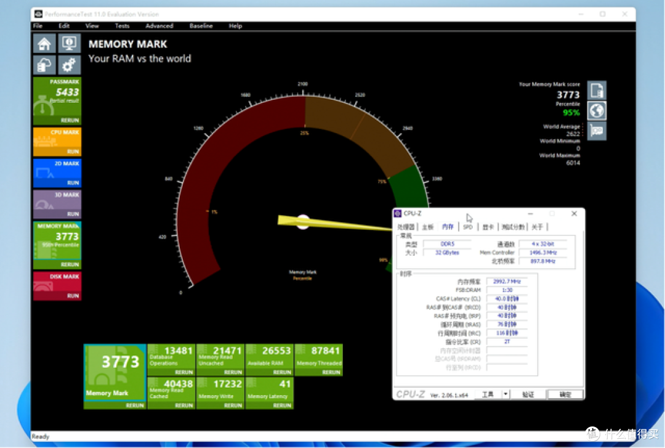The height and width of the screenshot is (448, 665).
Task: Open the View menu
Action: click(x=92, y=26)
